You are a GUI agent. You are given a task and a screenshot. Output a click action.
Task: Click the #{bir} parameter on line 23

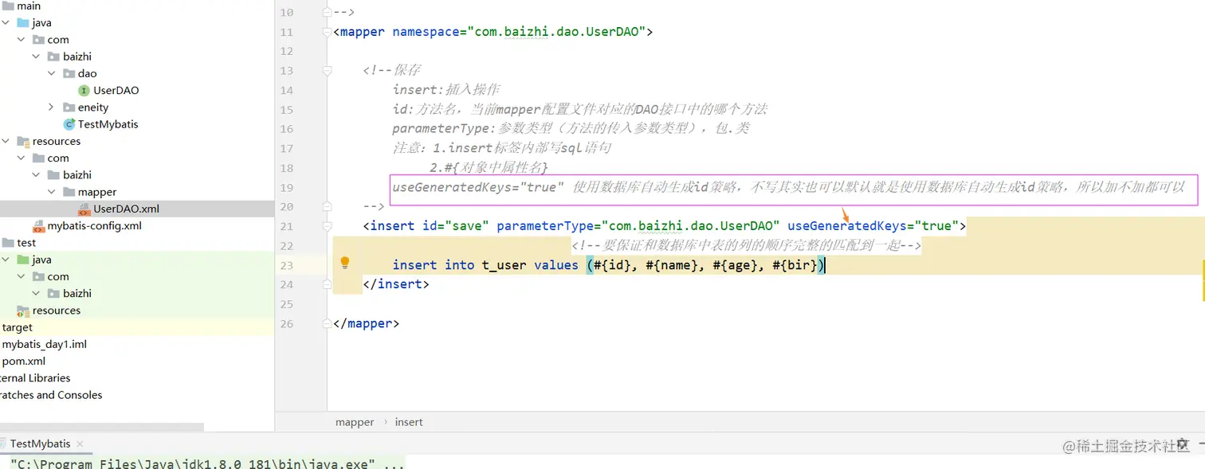pos(795,265)
